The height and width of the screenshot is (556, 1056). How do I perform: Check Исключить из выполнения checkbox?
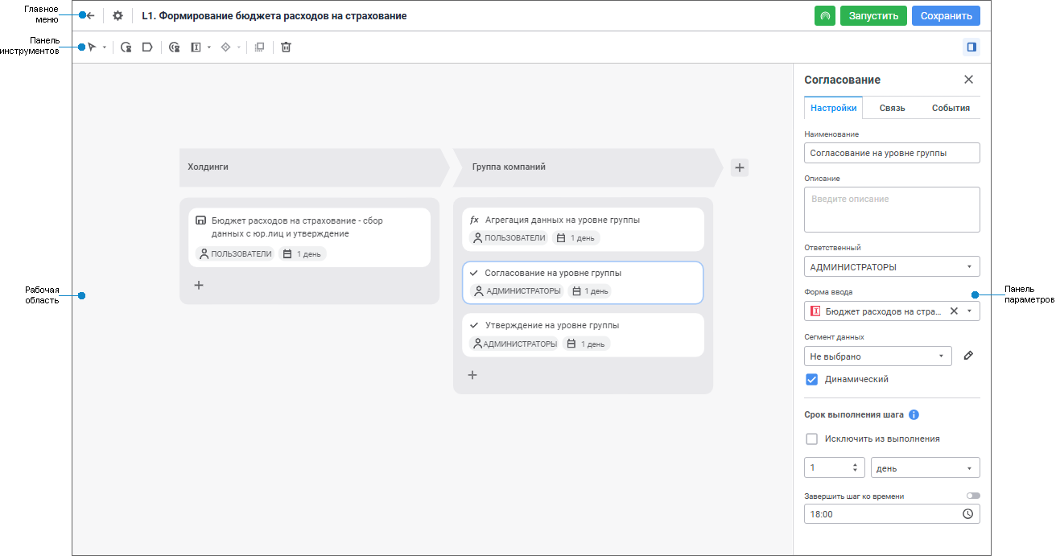coord(811,439)
